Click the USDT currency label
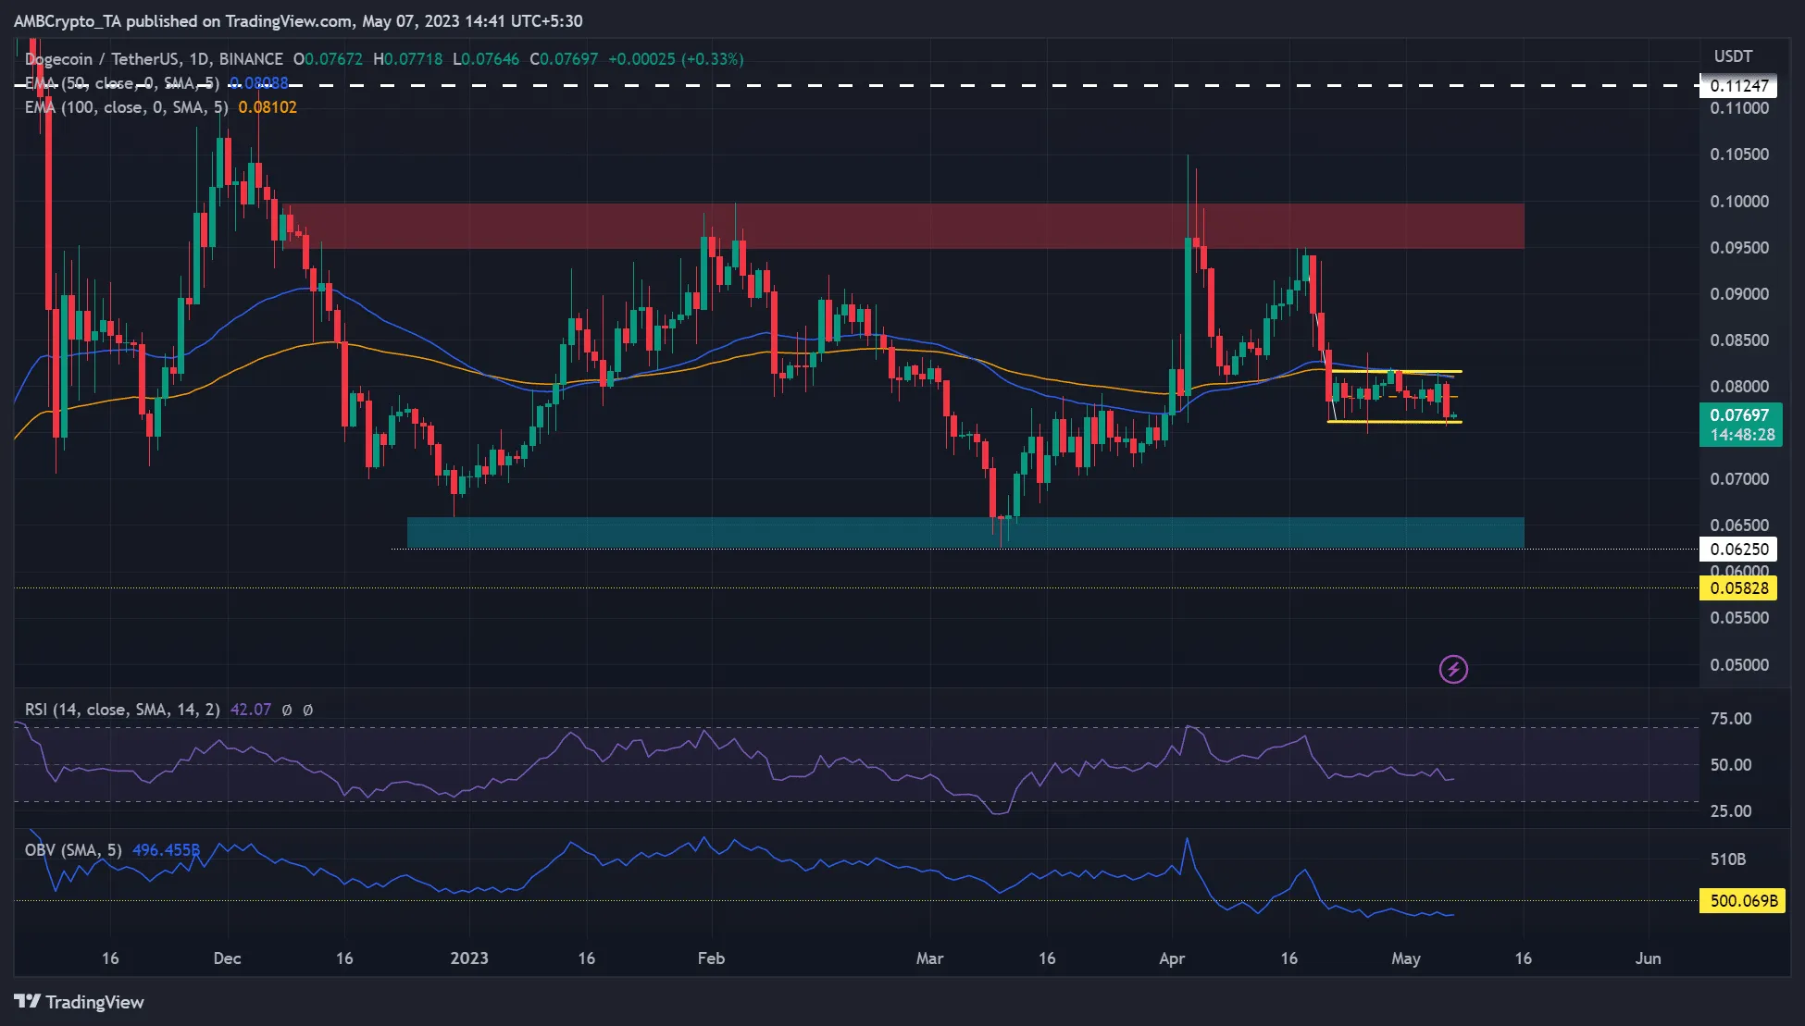The width and height of the screenshot is (1805, 1026). pyautogui.click(x=1732, y=56)
